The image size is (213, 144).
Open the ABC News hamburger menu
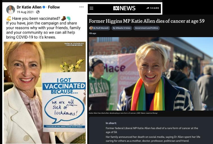click(91, 8)
